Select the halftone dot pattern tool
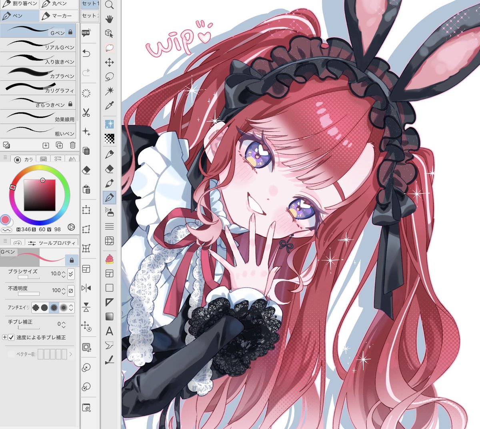The height and width of the screenshot is (429, 480). click(x=109, y=138)
